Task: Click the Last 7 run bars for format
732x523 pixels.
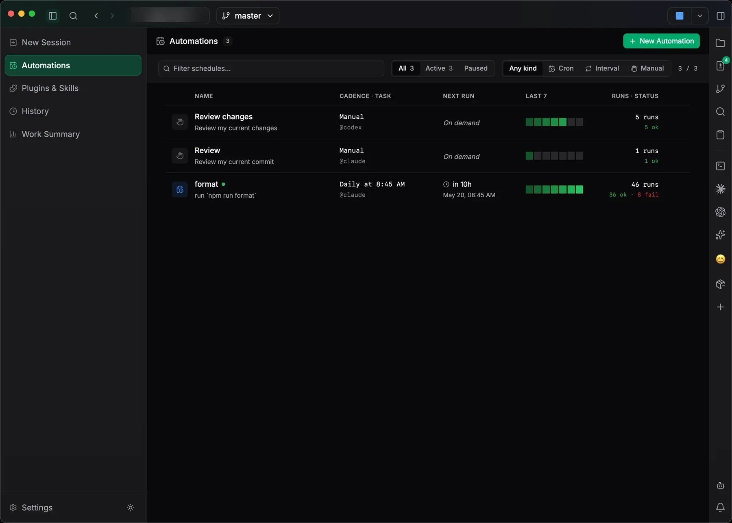Action: click(554, 190)
